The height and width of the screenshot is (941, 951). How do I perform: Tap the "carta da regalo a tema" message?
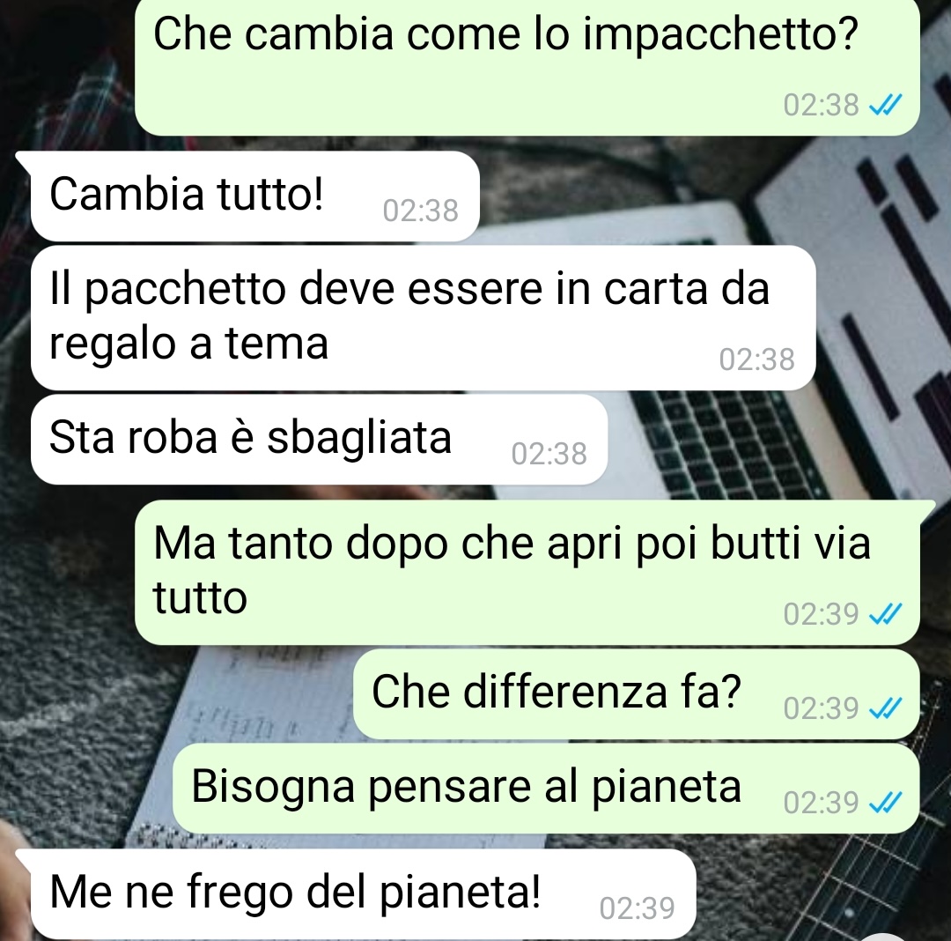click(x=423, y=317)
